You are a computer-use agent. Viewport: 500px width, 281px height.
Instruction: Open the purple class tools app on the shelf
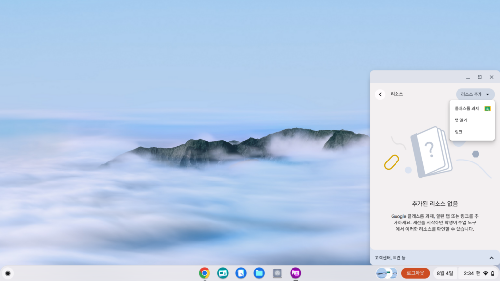pyautogui.click(x=295, y=273)
